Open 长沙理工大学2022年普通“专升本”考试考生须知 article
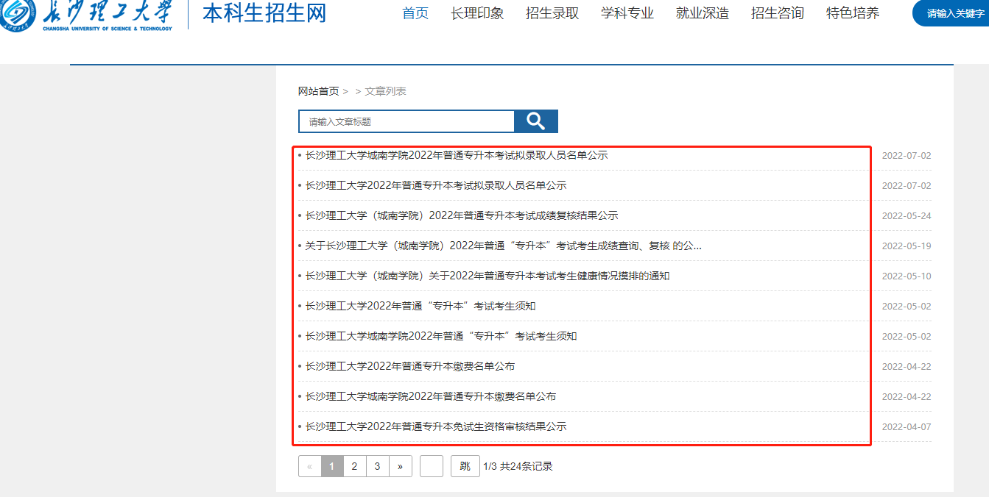 click(x=420, y=306)
